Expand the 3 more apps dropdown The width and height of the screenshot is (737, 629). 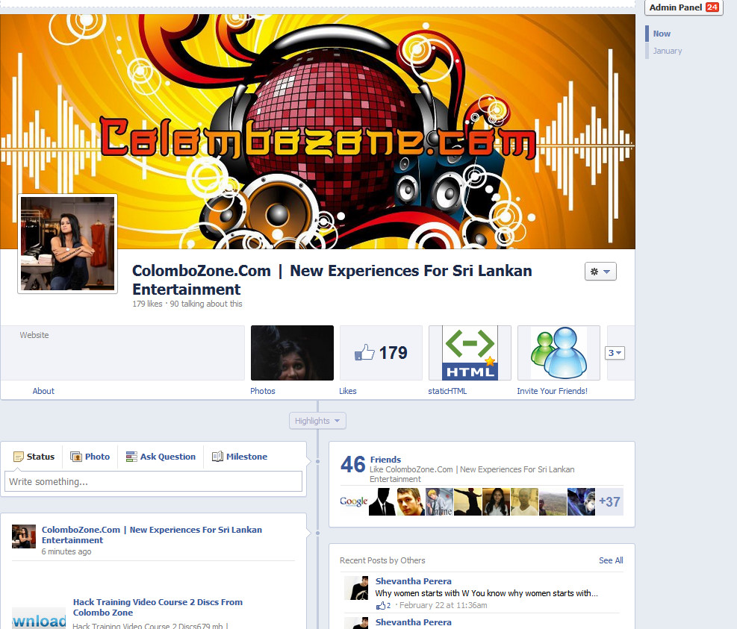(x=615, y=353)
